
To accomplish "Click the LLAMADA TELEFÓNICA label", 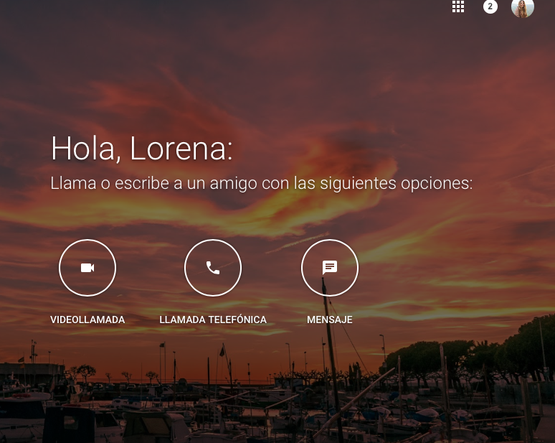I will 213,320.
